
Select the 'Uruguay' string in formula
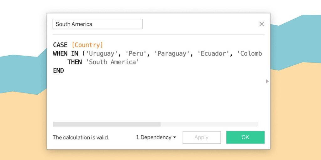click(102, 53)
